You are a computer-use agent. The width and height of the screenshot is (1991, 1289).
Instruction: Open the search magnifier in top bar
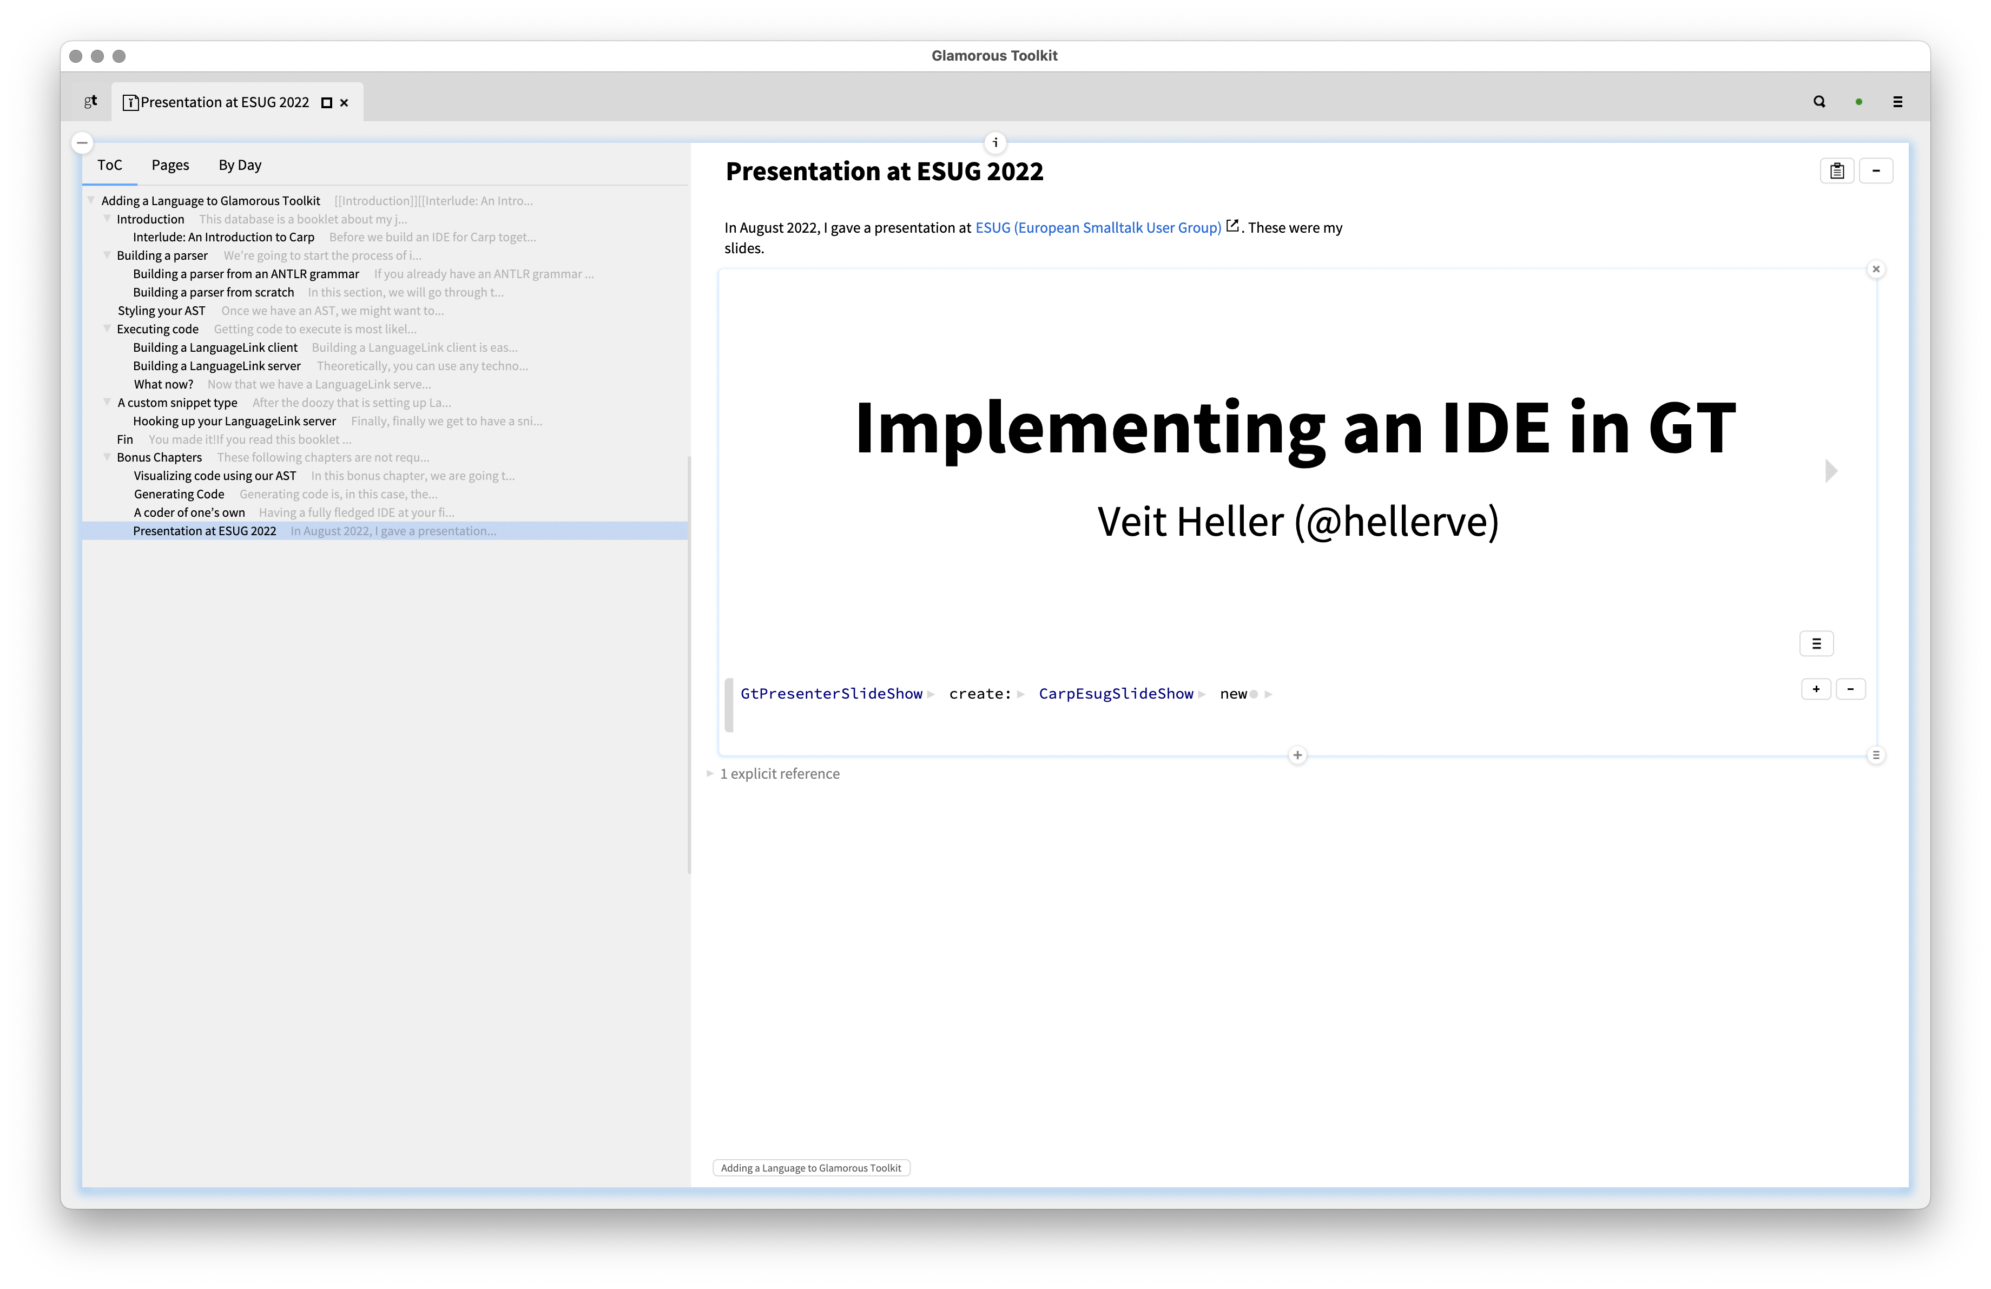1818,101
